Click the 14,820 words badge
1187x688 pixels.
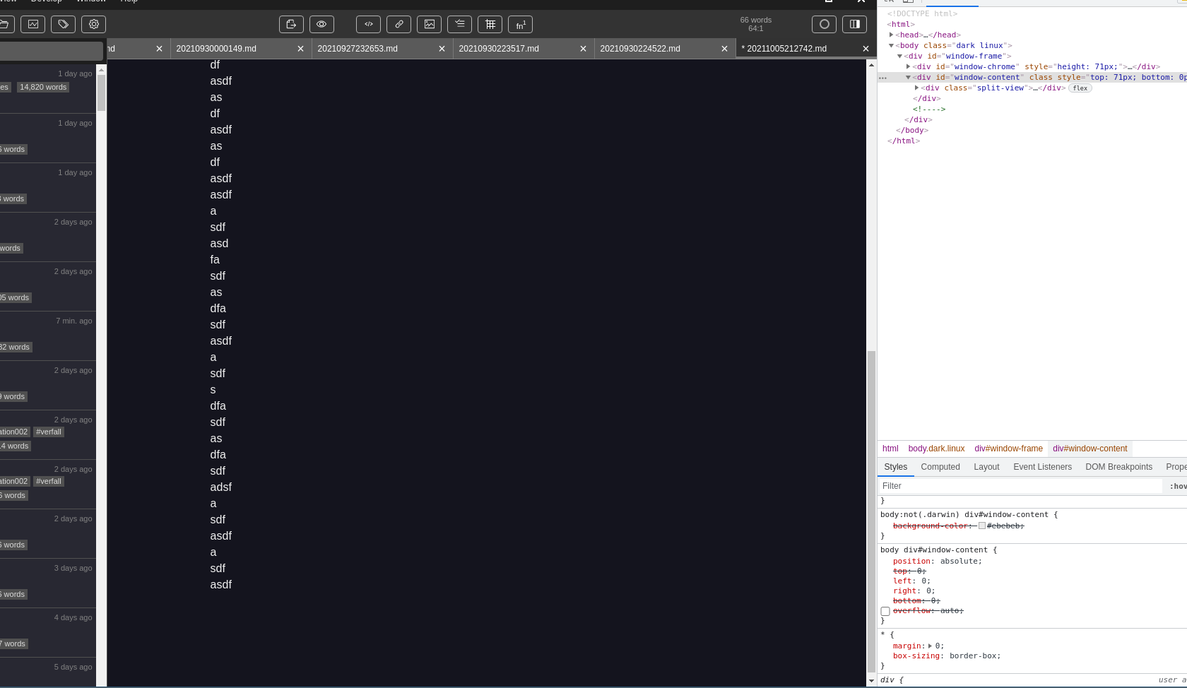(x=43, y=87)
